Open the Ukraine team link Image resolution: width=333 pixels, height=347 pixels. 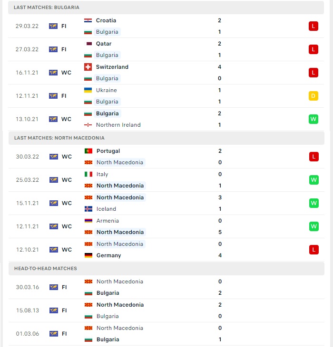[107, 90]
